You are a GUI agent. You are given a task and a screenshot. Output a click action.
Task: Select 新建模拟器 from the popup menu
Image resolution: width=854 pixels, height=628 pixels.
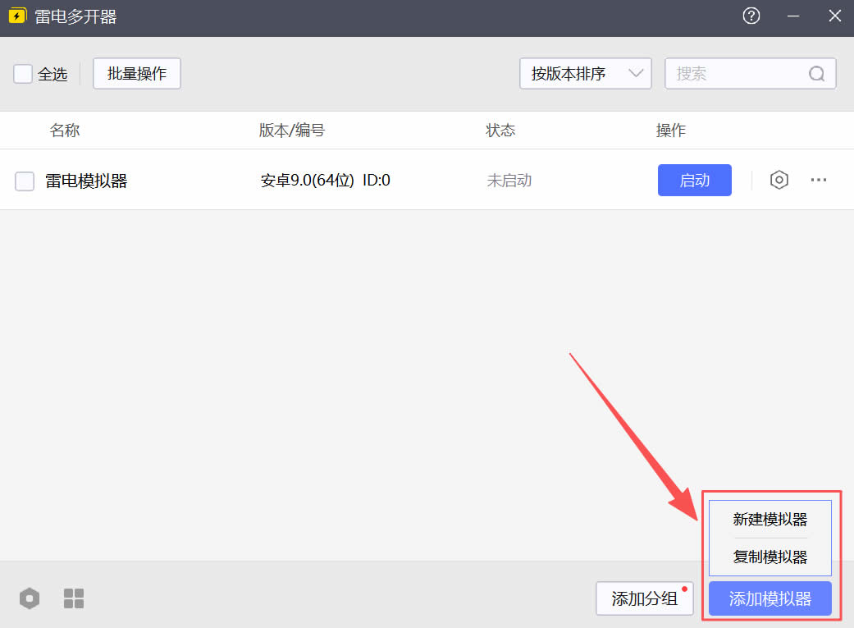point(770,520)
